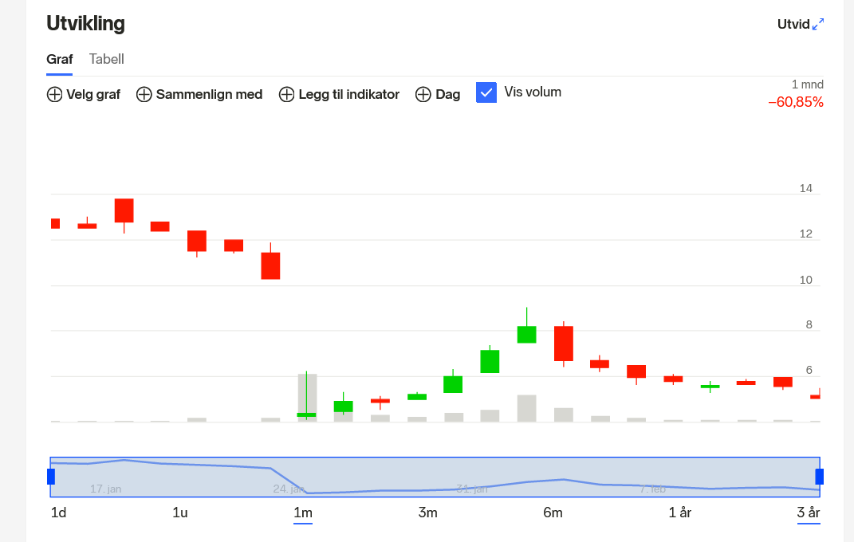Click the expand arrows icon beside Utvid

(x=818, y=25)
